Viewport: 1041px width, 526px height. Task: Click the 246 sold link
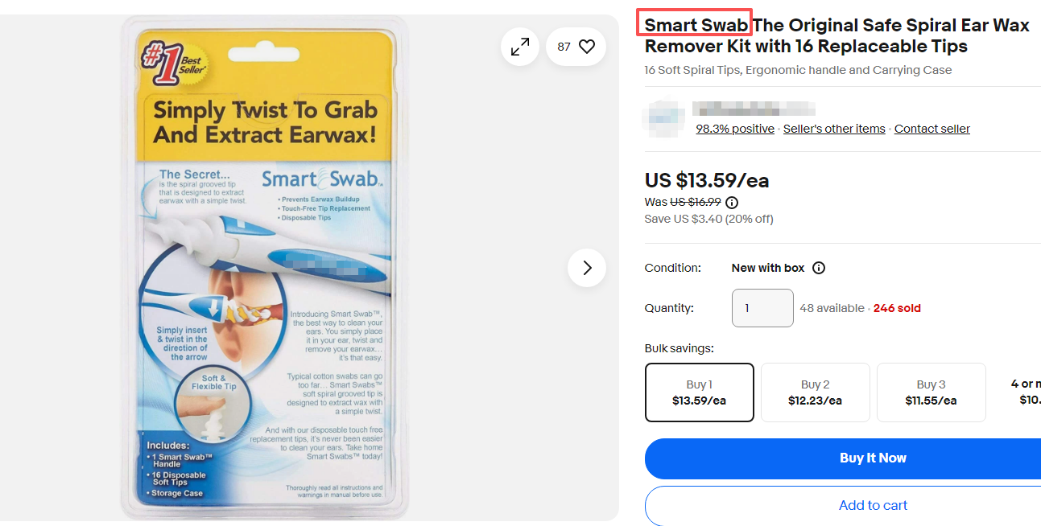pyautogui.click(x=897, y=308)
